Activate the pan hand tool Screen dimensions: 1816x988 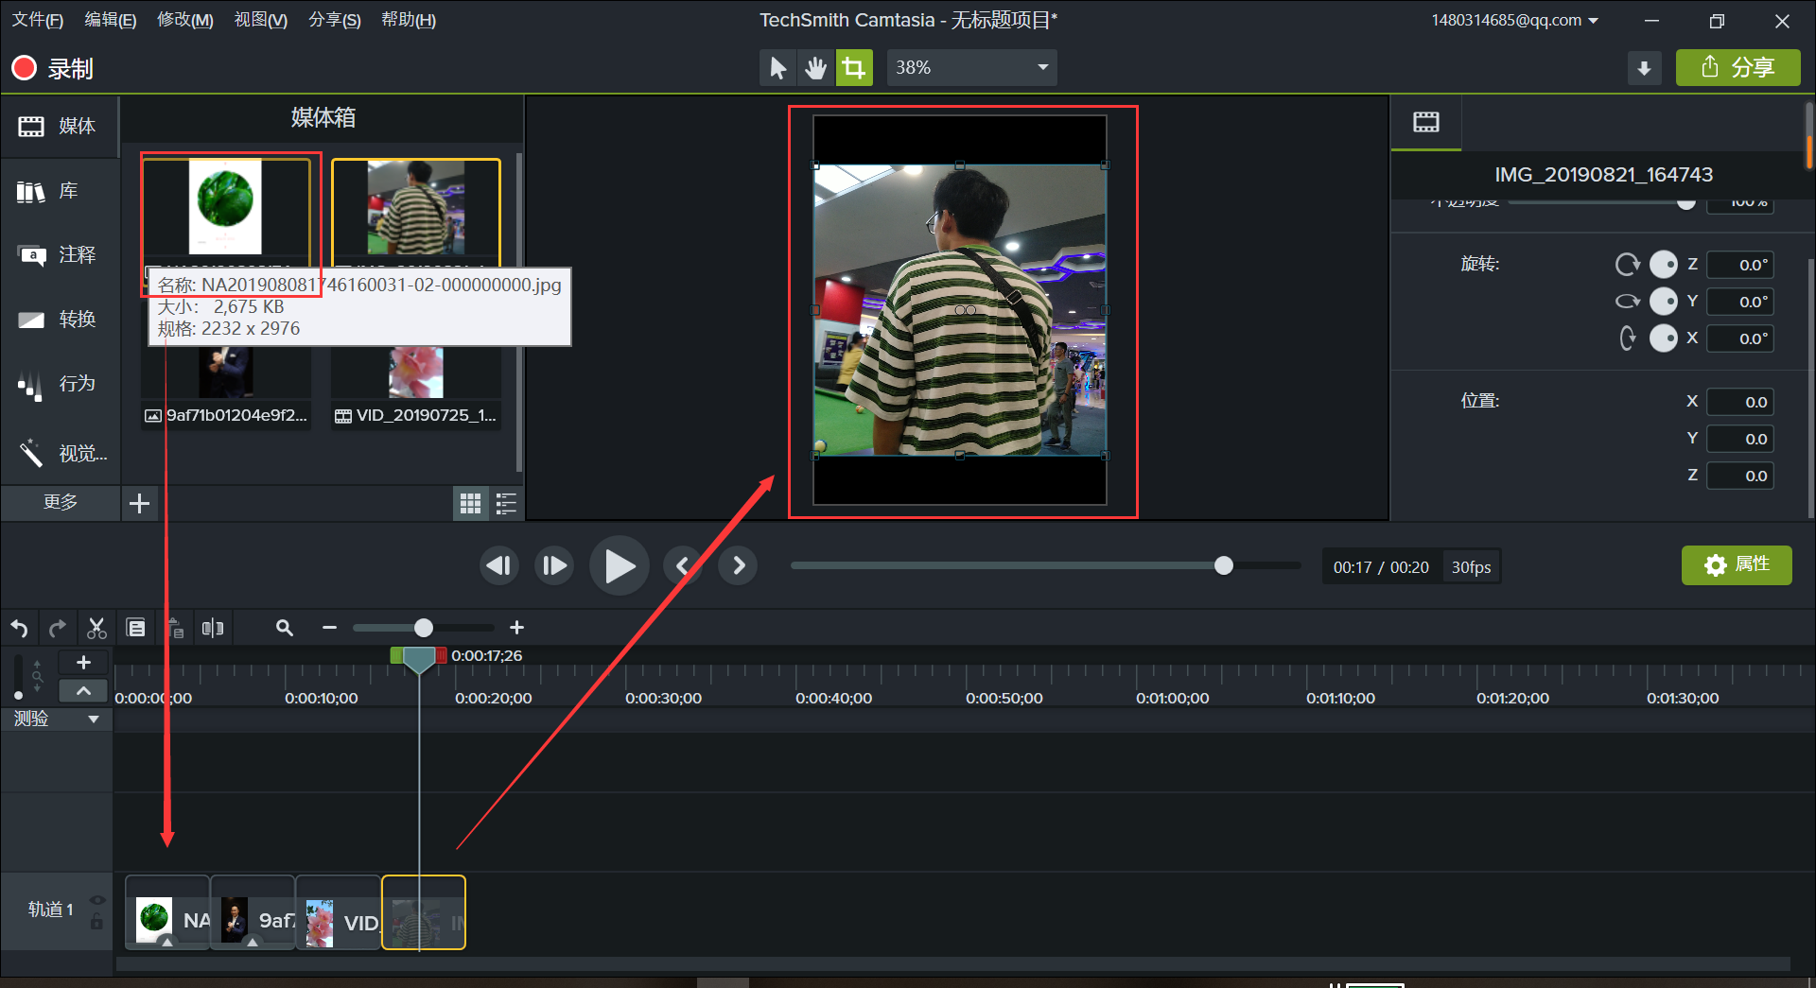pyautogui.click(x=815, y=68)
